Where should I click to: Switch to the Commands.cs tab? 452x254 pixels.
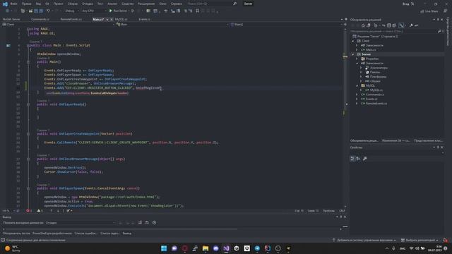(x=40, y=19)
